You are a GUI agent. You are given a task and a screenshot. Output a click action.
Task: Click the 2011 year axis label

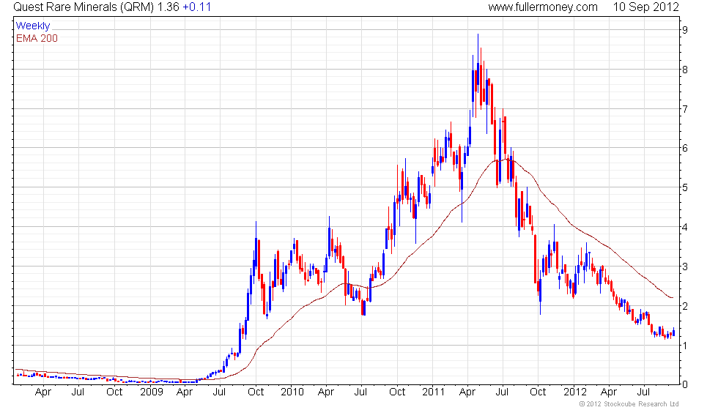[x=433, y=392]
